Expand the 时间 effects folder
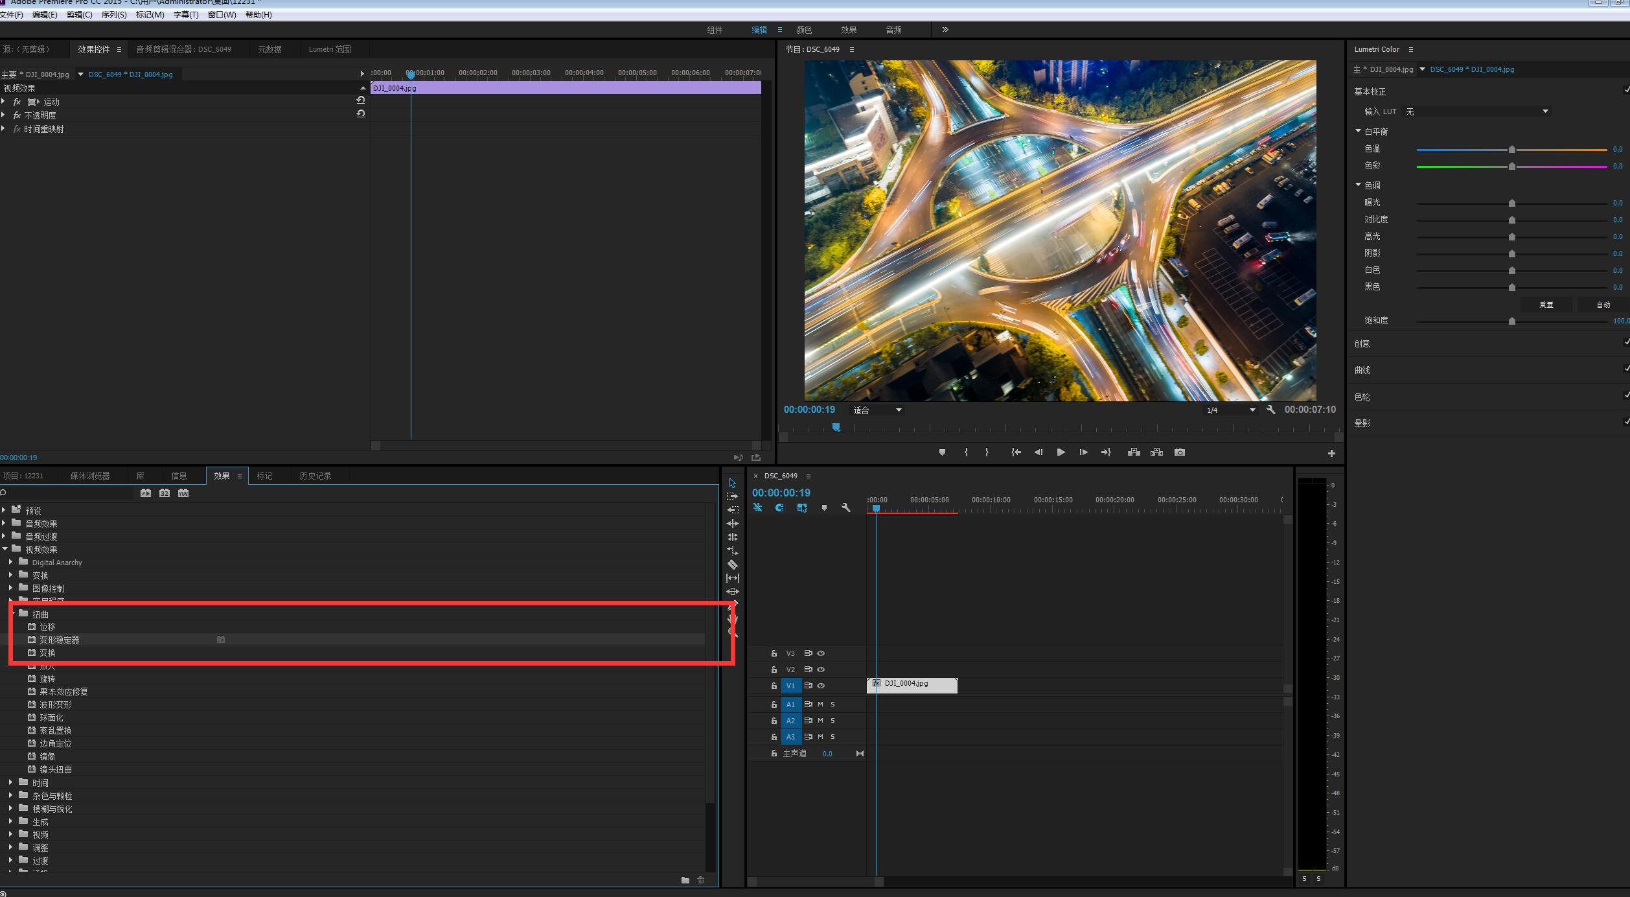Image resolution: width=1630 pixels, height=897 pixels. point(10,782)
